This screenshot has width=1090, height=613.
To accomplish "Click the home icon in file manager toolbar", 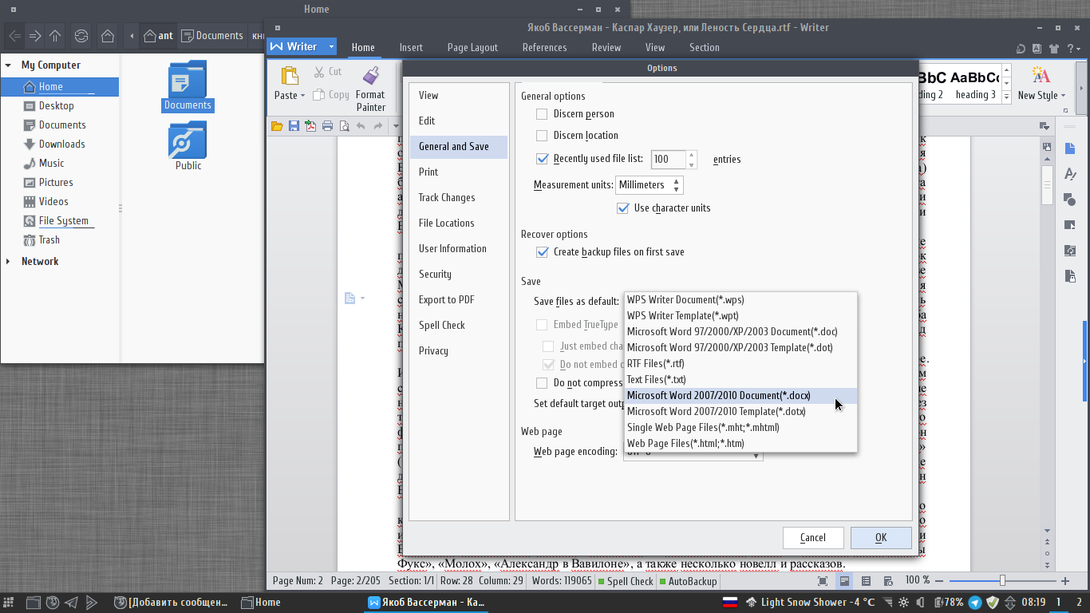I will (108, 36).
